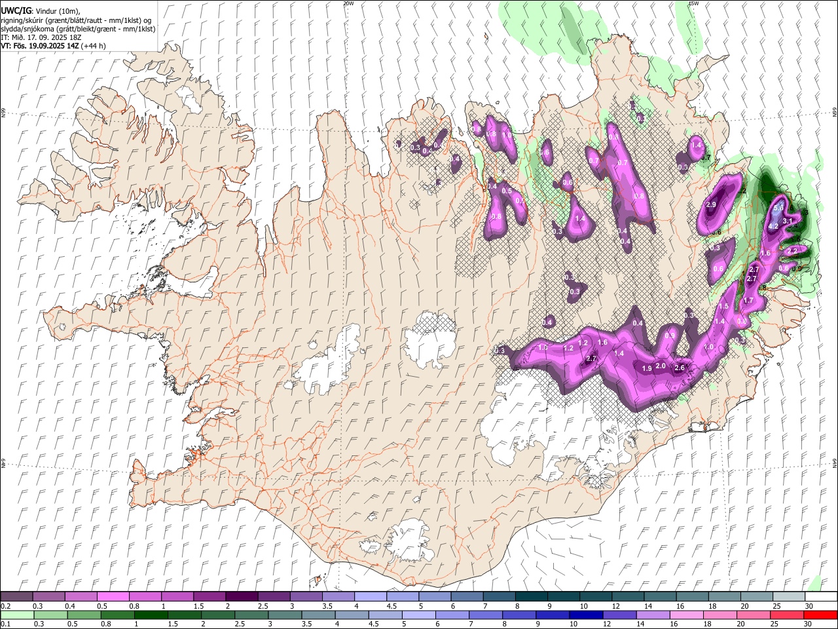Select the 2.0 precipitation value on the map

tap(661, 366)
